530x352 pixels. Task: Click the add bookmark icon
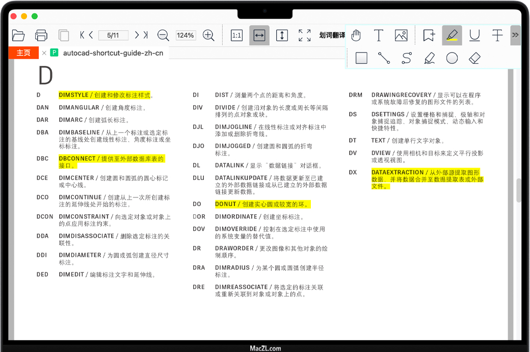pyautogui.click(x=429, y=35)
